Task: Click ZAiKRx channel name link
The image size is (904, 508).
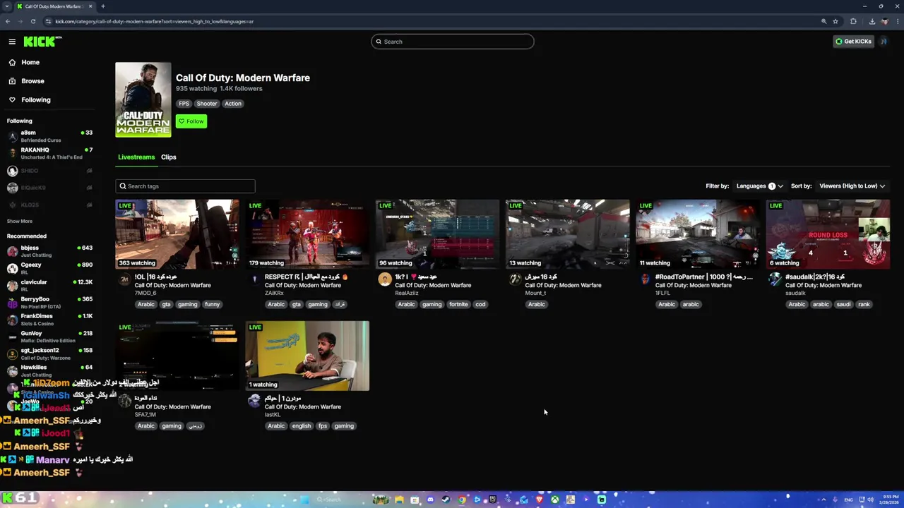Action: 274,293
